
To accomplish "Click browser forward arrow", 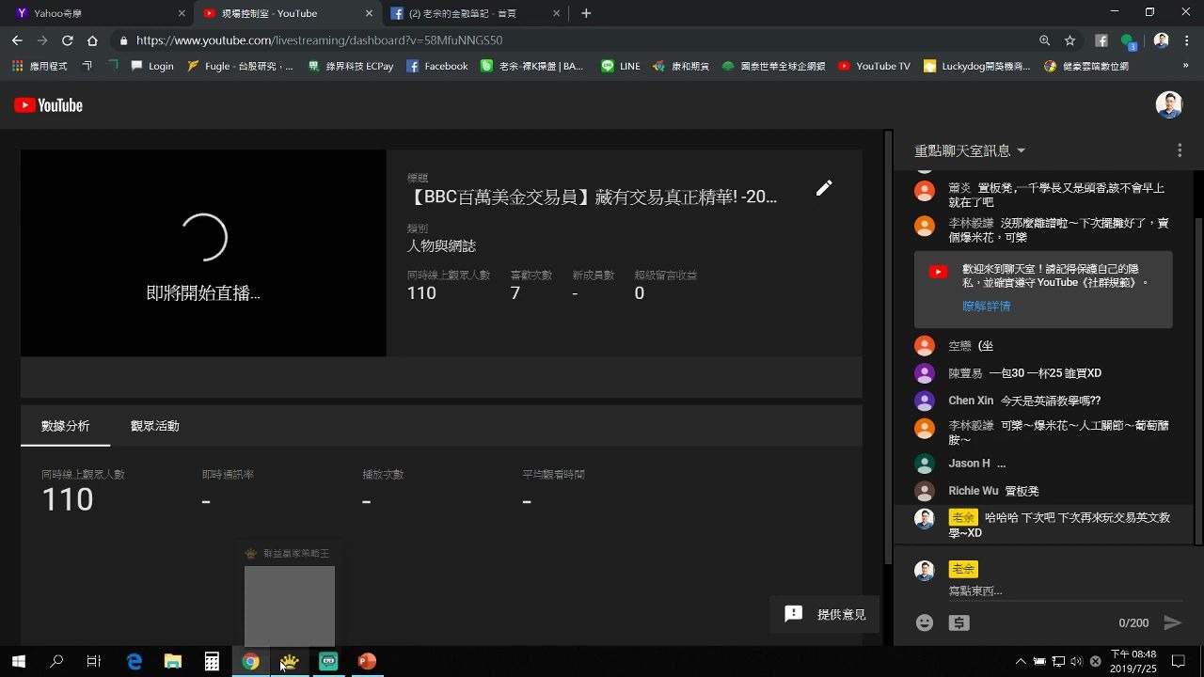I will (x=42, y=40).
